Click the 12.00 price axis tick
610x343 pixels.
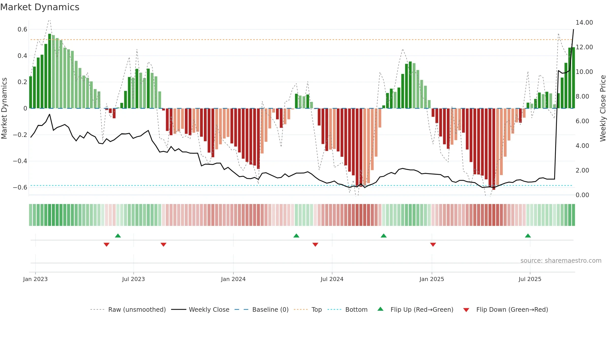coord(584,47)
